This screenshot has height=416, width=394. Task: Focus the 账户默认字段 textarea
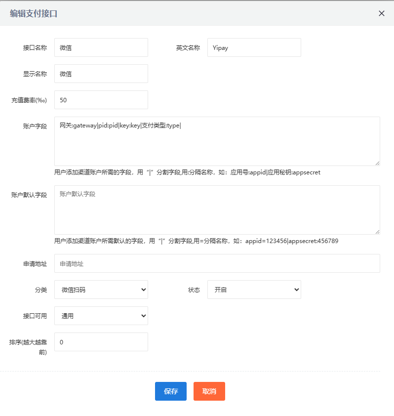point(217,210)
